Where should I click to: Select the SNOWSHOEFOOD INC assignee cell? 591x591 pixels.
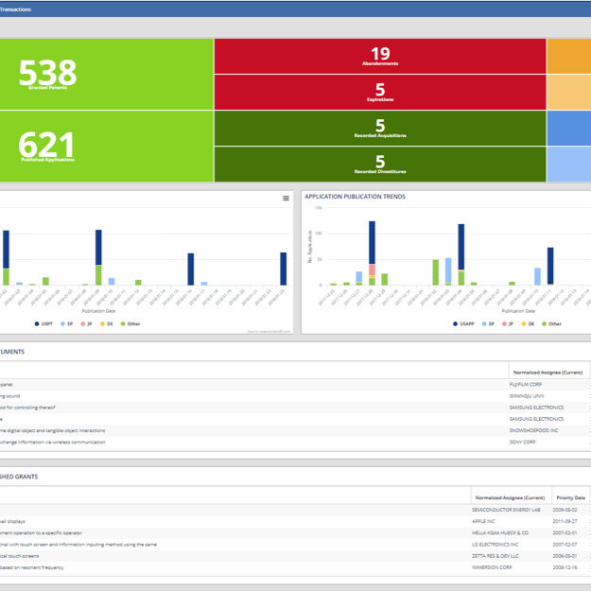[x=533, y=430]
